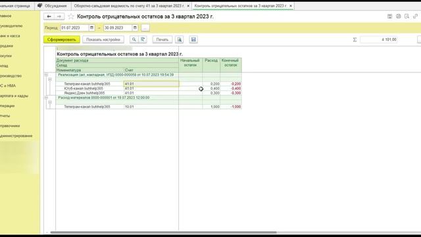Add report to favorites with the star
421x237 pixels.
(71, 16)
